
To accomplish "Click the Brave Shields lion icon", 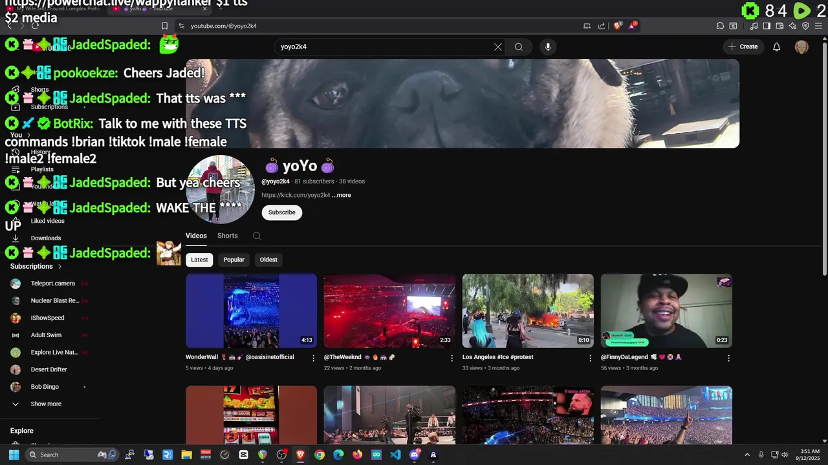I will 618,26.
